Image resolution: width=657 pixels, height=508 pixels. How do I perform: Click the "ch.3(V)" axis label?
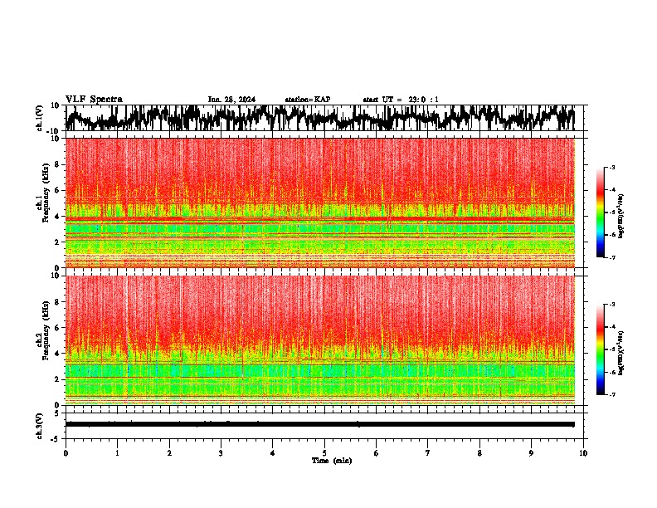pyautogui.click(x=40, y=426)
